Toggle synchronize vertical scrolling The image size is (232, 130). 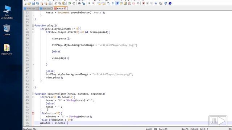pyautogui.click(x=99, y=3)
